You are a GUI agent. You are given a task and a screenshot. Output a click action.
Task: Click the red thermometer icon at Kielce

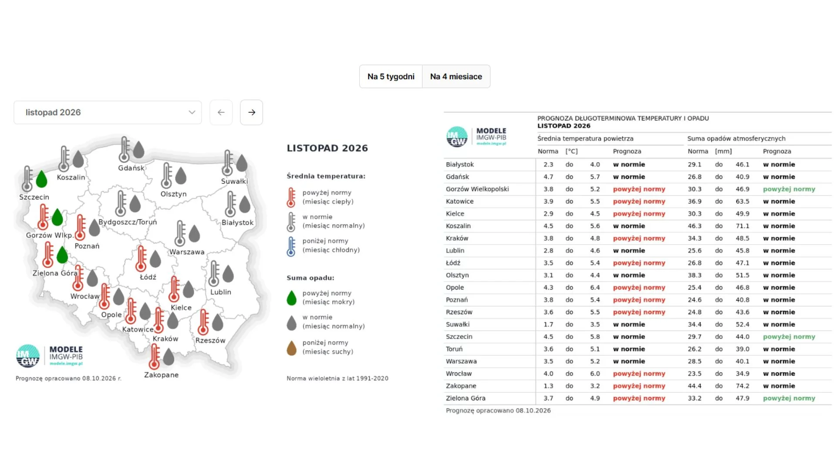pyautogui.click(x=174, y=289)
